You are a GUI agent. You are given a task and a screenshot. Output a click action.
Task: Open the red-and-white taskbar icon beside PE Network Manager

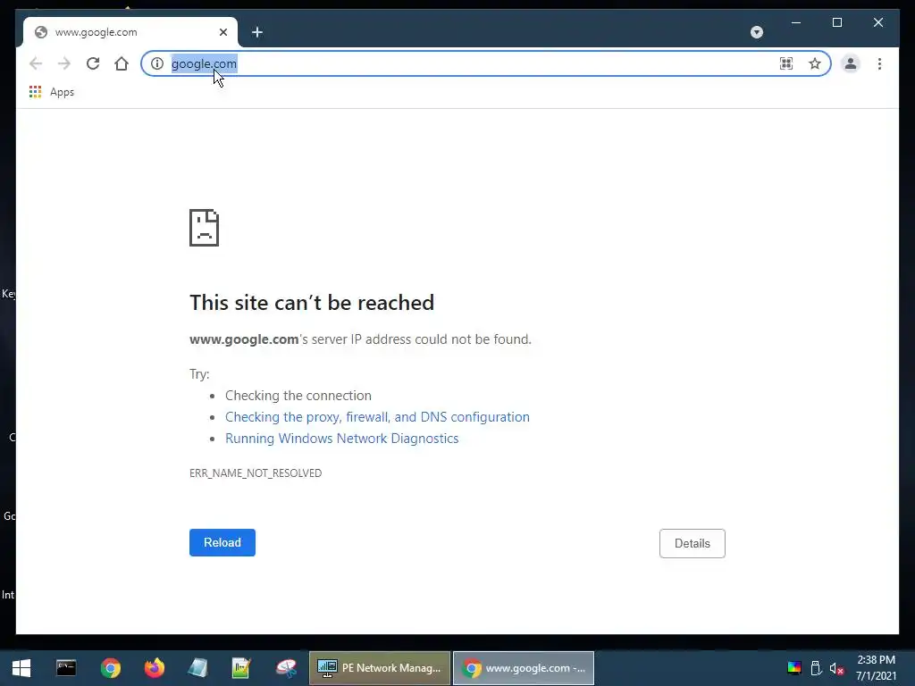click(x=286, y=668)
